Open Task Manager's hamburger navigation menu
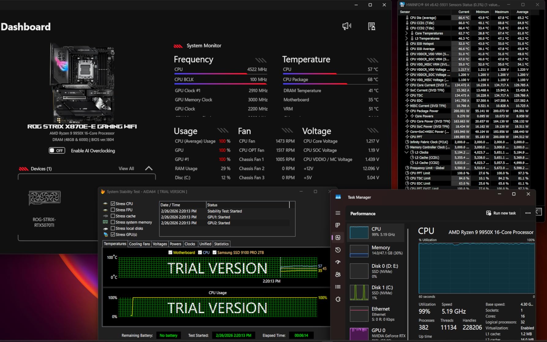The width and height of the screenshot is (547, 342). pos(338,213)
